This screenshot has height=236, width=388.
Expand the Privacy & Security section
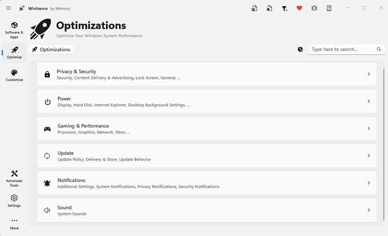[369, 74]
